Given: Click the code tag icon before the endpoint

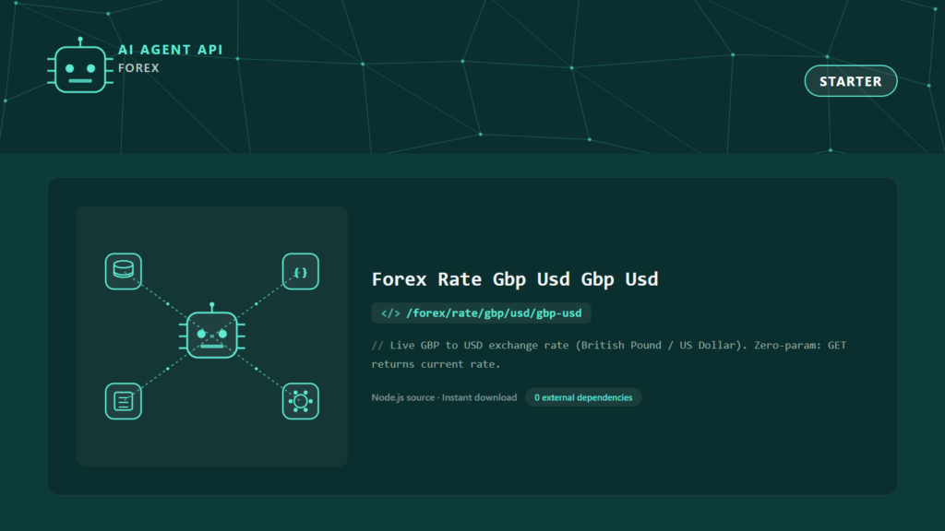Looking at the screenshot, I should (390, 313).
